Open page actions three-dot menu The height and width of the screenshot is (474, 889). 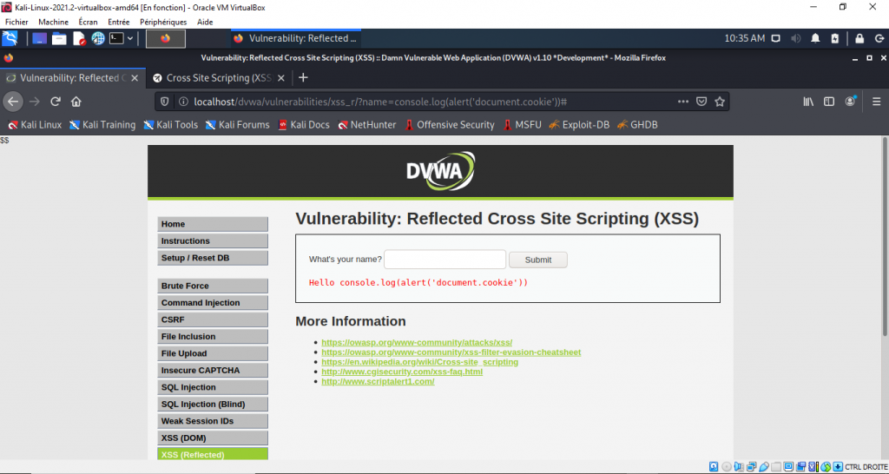pyautogui.click(x=683, y=102)
